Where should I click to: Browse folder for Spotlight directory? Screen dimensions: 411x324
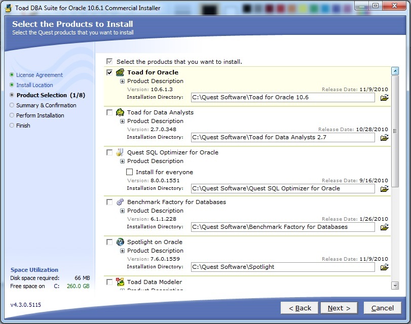(x=384, y=267)
